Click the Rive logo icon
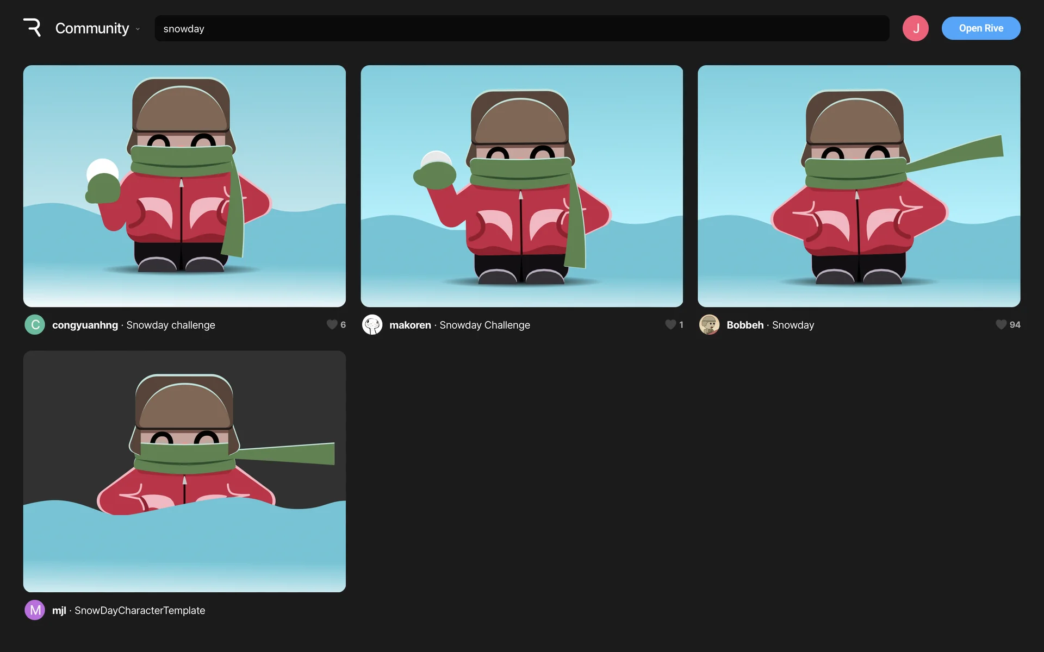 click(x=32, y=28)
